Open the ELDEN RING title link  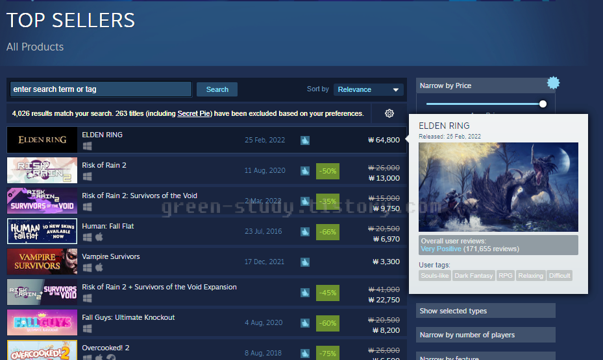coord(103,135)
